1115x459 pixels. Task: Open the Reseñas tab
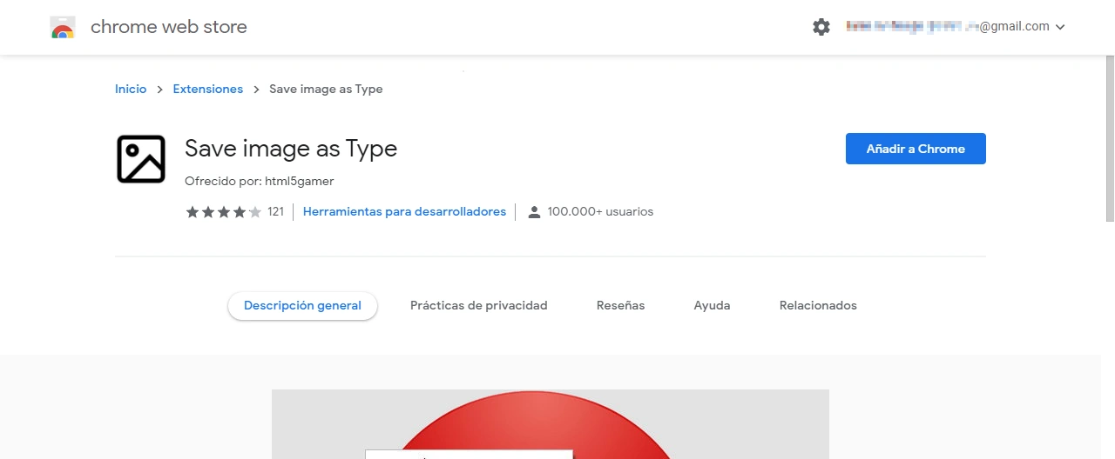(621, 305)
